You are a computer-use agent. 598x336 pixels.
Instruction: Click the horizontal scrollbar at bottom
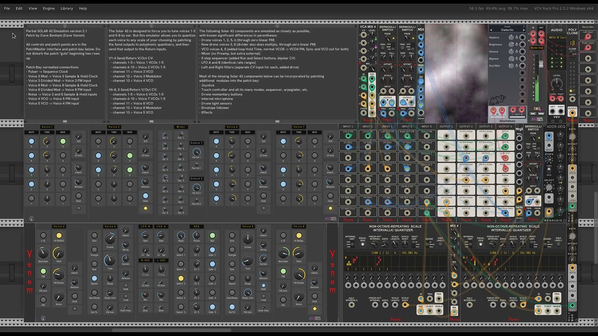[171, 330]
